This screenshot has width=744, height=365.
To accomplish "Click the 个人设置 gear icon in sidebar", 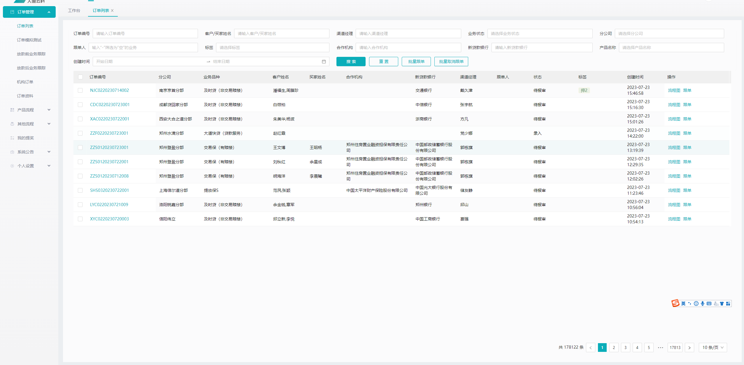I will coord(12,166).
